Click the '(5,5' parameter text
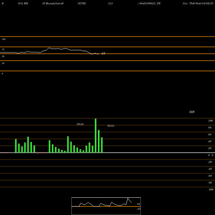 pos(111,3)
